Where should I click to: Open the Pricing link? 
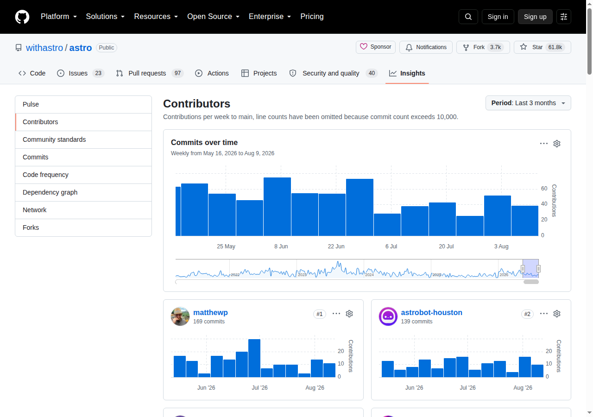coord(312,17)
